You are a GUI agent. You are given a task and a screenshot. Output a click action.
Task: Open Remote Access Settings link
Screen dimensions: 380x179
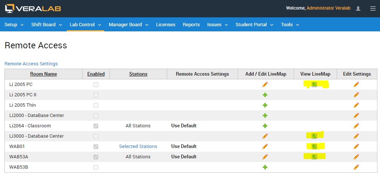click(31, 64)
